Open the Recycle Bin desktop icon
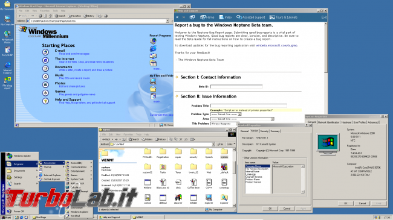Image resolution: width=393 pixels, height=220 pixels. 7,51
